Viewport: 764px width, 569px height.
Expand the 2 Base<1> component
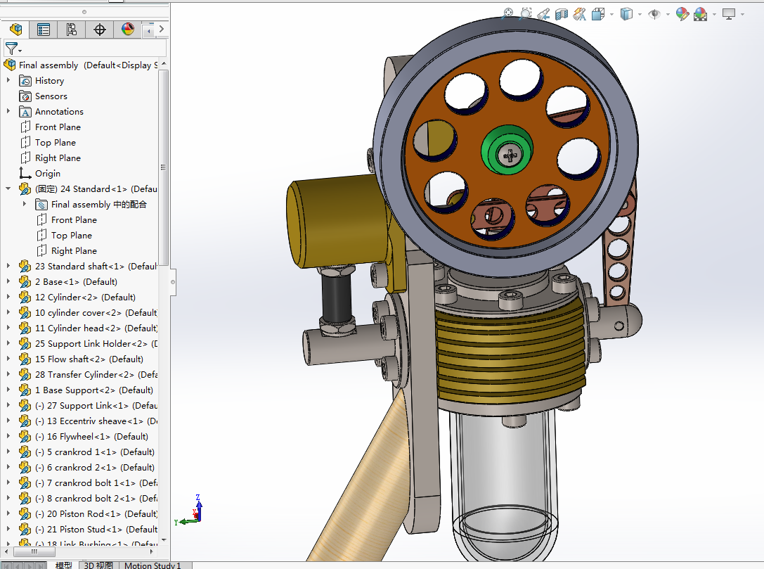(8, 281)
